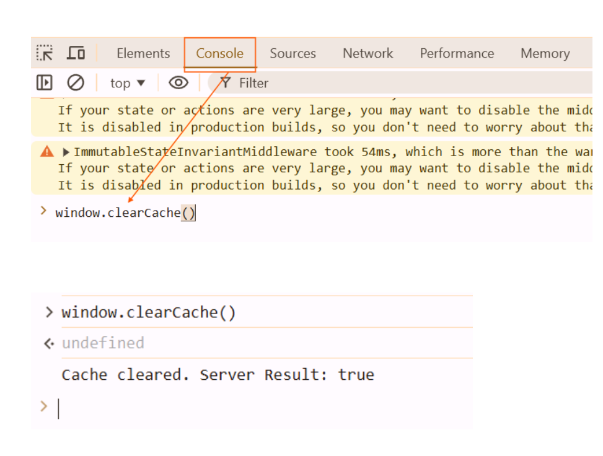Switch to the Memory tab
603x456 pixels.
pos(545,53)
